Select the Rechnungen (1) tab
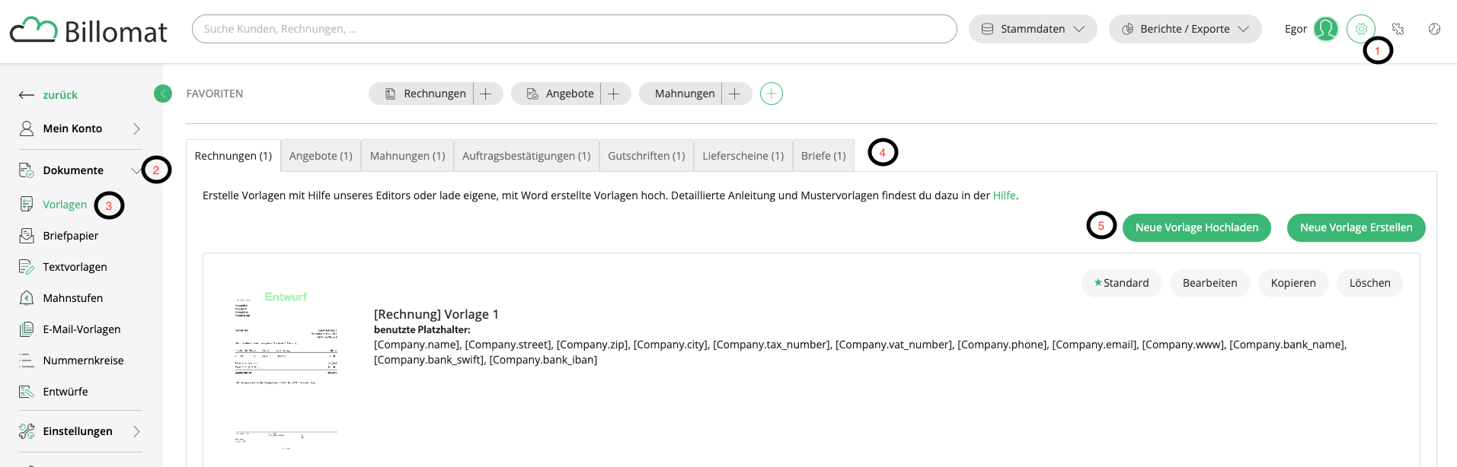The width and height of the screenshot is (1457, 467). (x=233, y=156)
